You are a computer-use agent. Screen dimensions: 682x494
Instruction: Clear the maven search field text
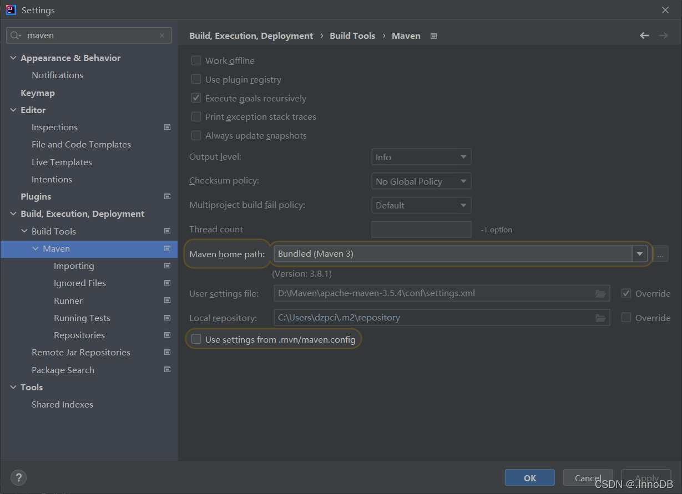[162, 35]
